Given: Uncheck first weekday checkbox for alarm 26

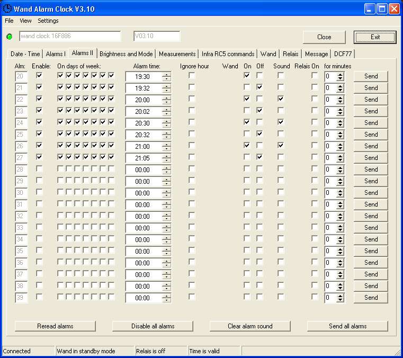Looking at the screenshot, I should coord(60,145).
